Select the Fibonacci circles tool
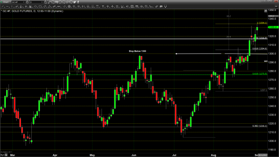This screenshot has height=157, width=279. coord(69,7)
